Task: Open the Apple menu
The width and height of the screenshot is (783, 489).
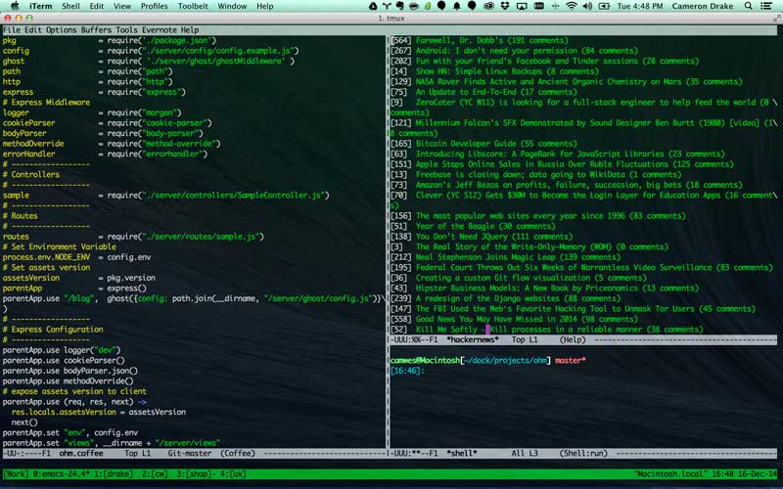Action: coord(15,6)
